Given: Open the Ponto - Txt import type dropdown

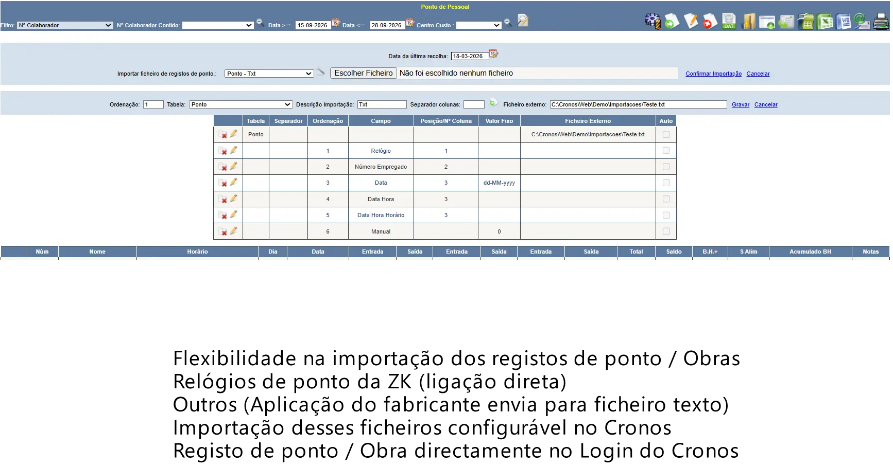Looking at the screenshot, I should 269,74.
